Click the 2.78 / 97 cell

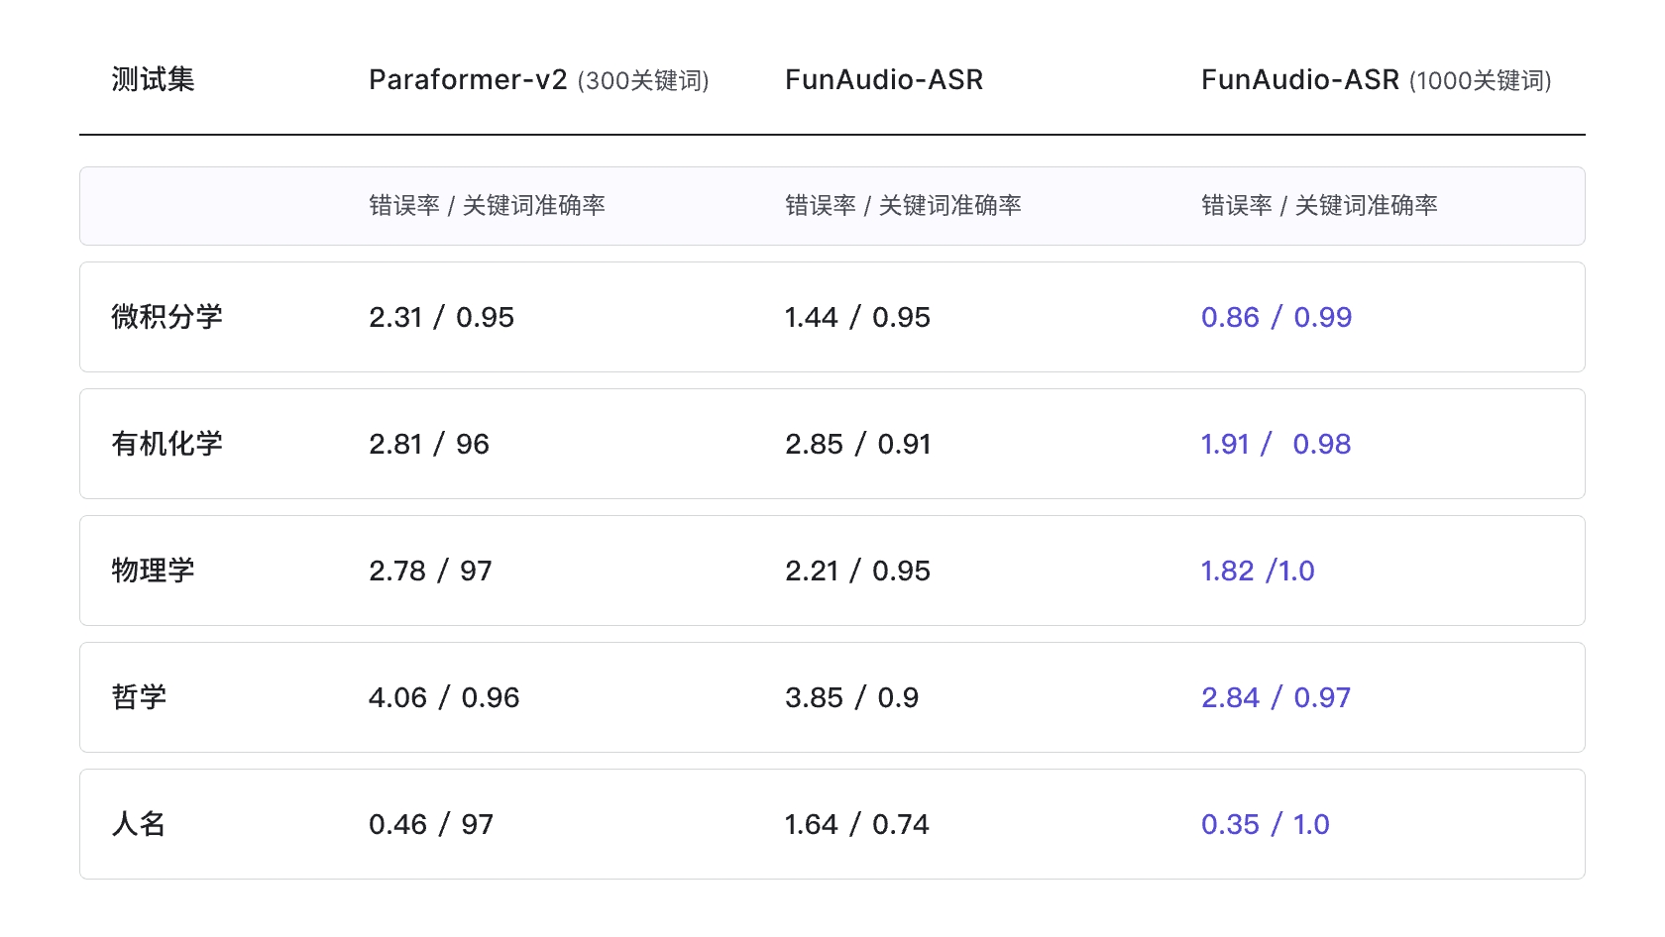pyautogui.click(x=429, y=571)
